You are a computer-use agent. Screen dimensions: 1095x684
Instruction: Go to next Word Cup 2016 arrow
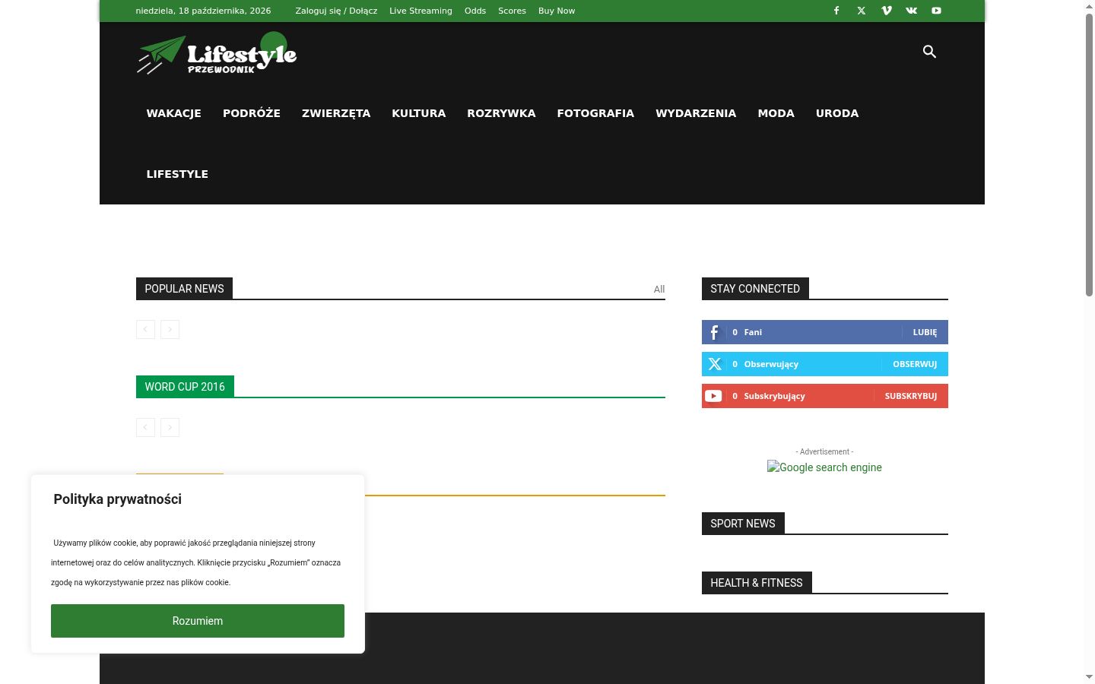click(x=170, y=427)
